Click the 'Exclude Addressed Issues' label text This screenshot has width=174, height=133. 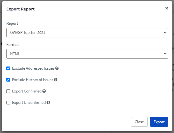click(33, 68)
